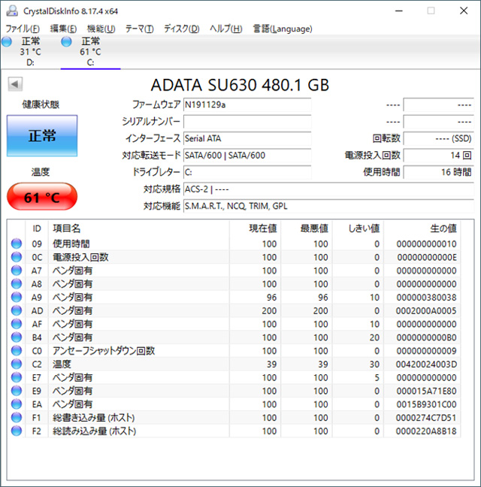
Task: Click status orb for F2 総読み込み量 row
Action: (x=17, y=431)
